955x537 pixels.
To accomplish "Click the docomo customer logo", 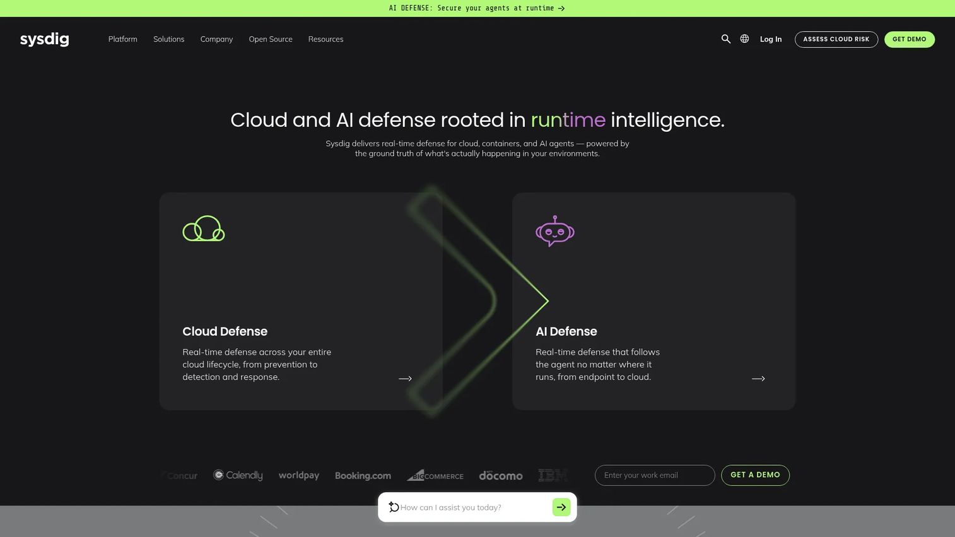I will click(501, 475).
